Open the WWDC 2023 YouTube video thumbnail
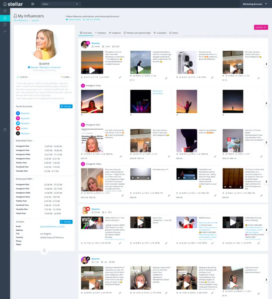272x299 pixels. pyautogui.click(x=92, y=222)
